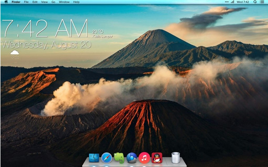Click the three-dots menu bar icon
268x167 pixels.
226,2
